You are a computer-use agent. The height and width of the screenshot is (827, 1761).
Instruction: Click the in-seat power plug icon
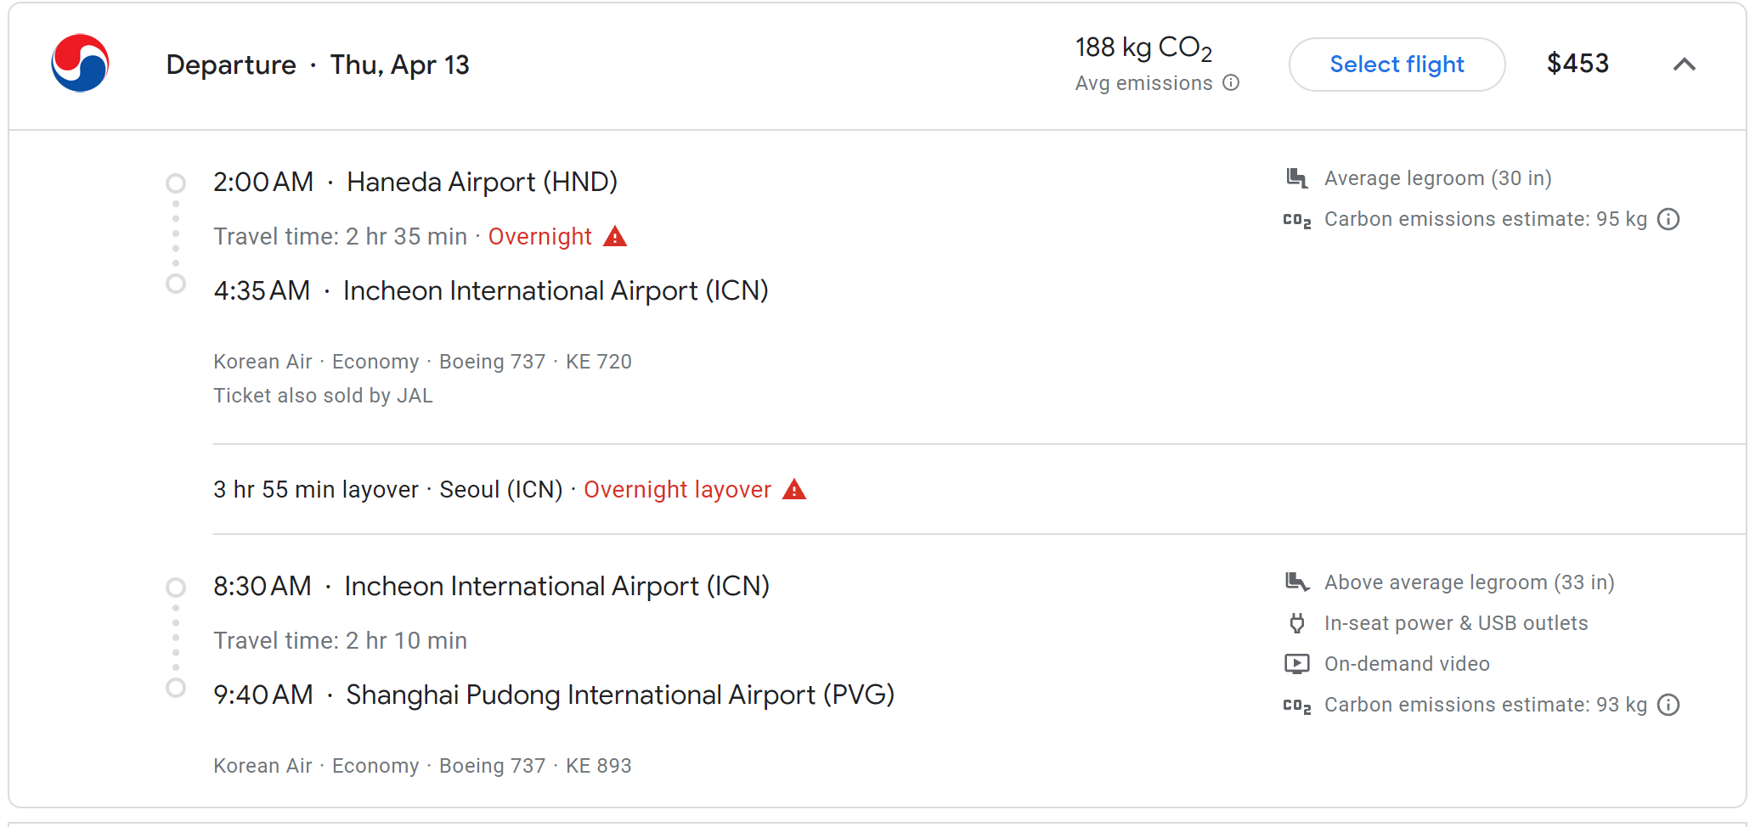[1296, 623]
